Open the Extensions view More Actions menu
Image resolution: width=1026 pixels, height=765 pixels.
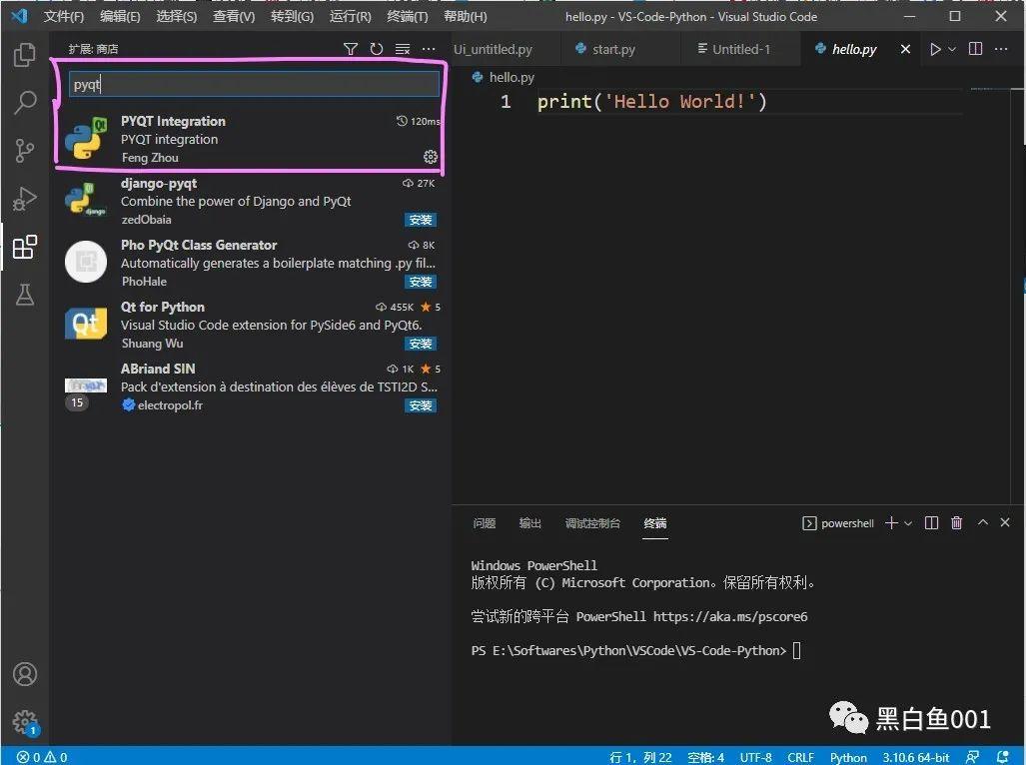pos(428,48)
